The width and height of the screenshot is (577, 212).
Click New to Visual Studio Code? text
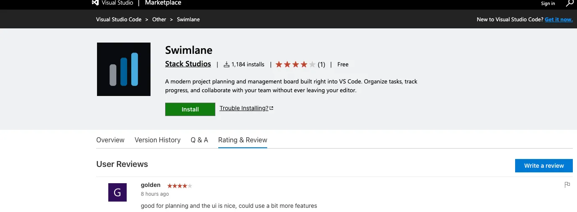(510, 20)
